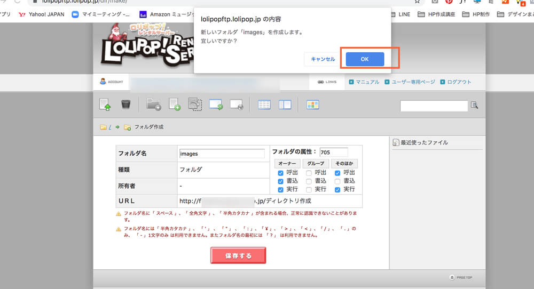Click the folder attribute 705 field

coord(334,152)
